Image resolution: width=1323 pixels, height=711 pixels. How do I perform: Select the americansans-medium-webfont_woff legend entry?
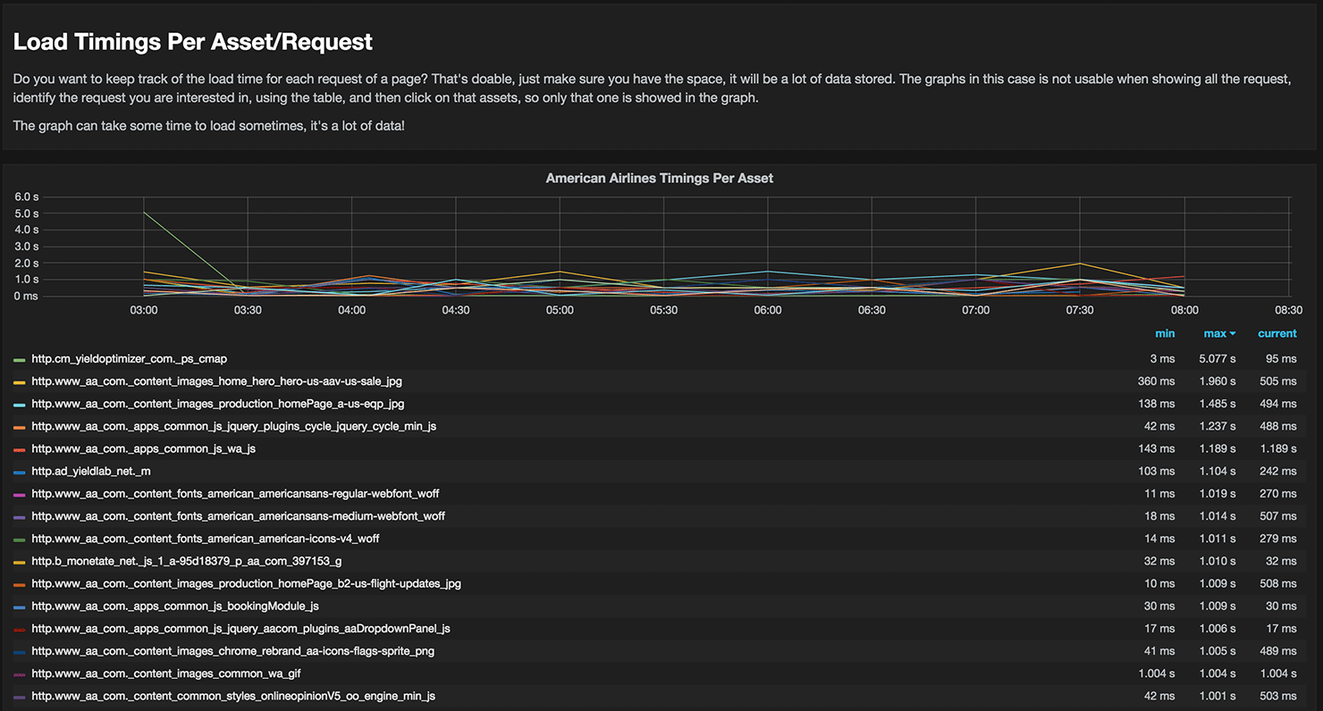238,515
